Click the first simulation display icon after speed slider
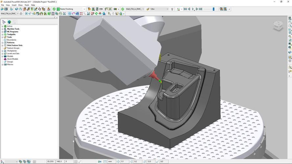Viewport: 292px width, 164px height. [221, 9]
